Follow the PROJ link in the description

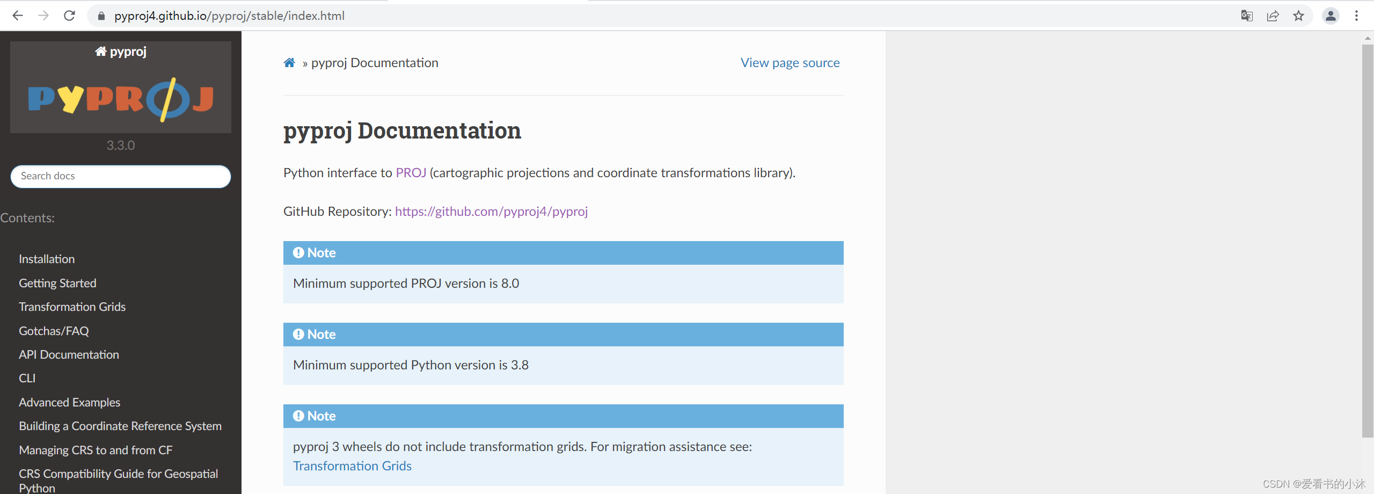pos(411,173)
